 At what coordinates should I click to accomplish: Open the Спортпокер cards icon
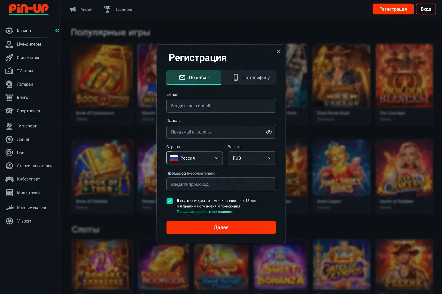pyautogui.click(x=9, y=111)
